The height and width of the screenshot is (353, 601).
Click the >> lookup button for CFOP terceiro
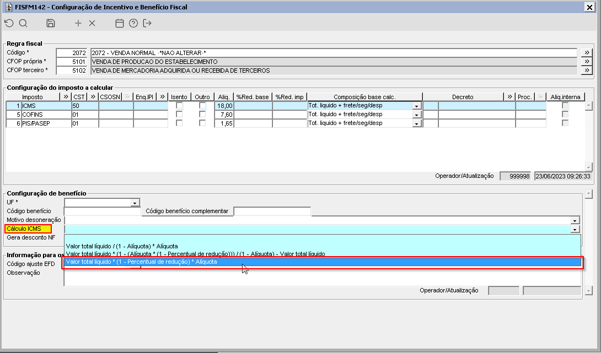coord(587,70)
